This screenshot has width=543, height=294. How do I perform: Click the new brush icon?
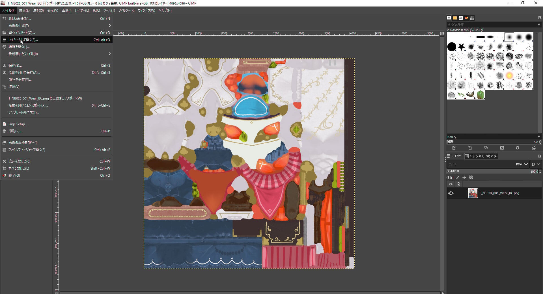(470, 148)
